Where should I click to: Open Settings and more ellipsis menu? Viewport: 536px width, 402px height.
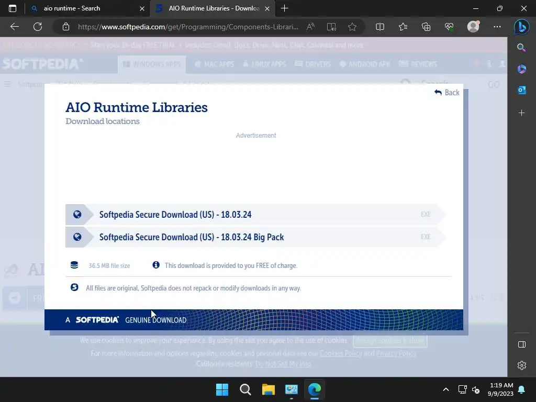click(497, 27)
